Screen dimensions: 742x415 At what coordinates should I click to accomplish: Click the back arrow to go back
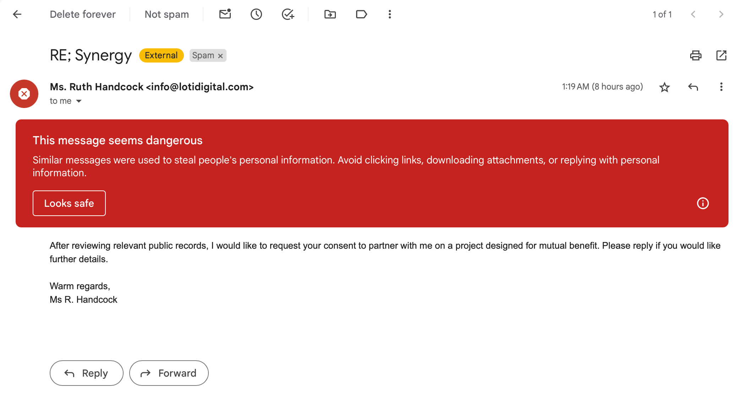[x=16, y=14]
